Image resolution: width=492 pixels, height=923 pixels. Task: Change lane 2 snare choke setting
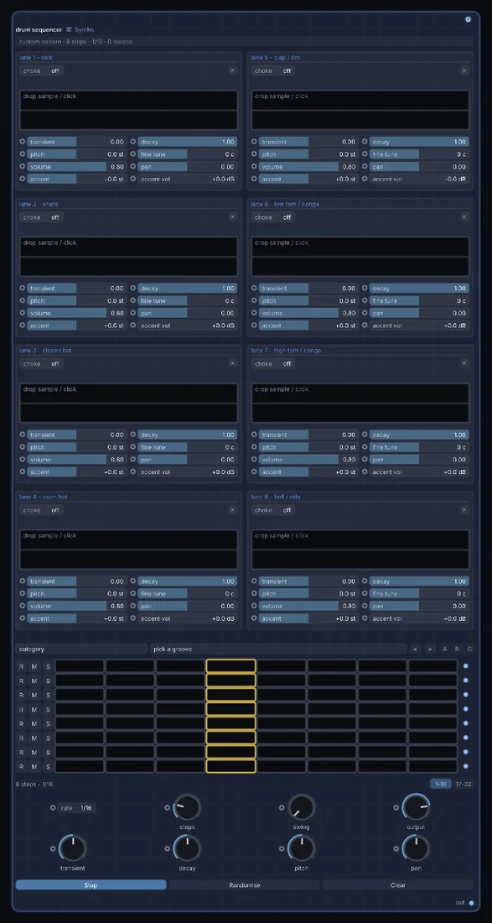pyautogui.click(x=41, y=217)
